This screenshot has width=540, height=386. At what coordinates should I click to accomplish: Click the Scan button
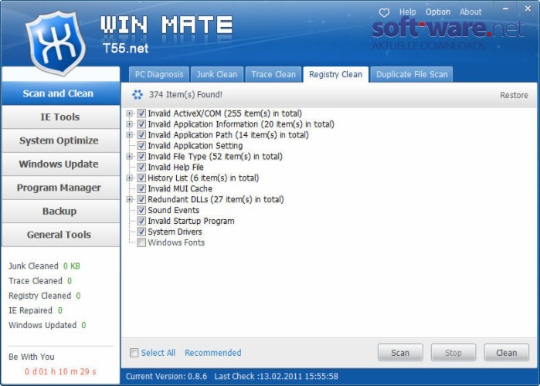400,353
